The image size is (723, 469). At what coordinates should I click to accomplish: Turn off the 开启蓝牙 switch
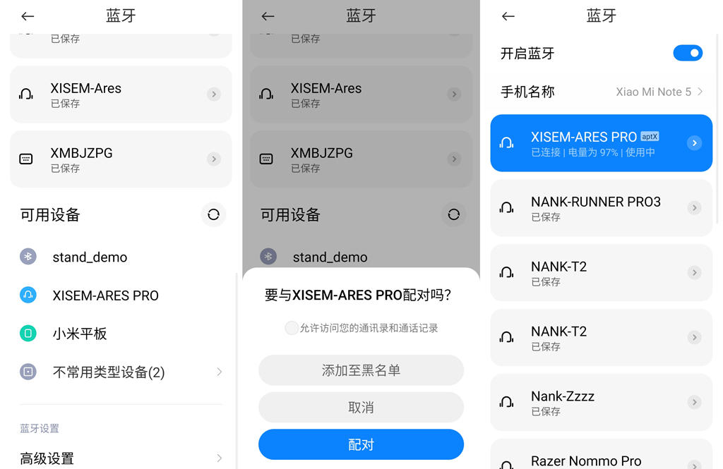(688, 53)
